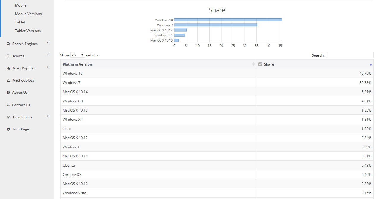Click the 45.79% share value
The width and height of the screenshot is (380, 199).
365,74
